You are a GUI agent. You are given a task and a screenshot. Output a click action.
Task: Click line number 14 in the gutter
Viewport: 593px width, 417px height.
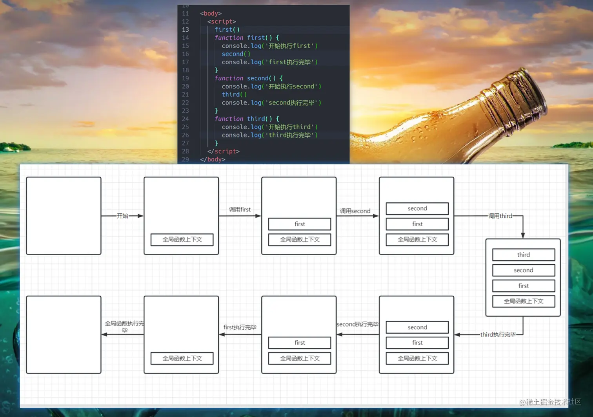click(x=185, y=38)
